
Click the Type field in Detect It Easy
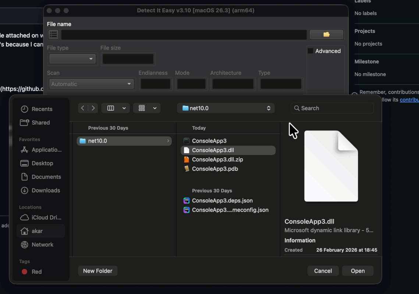(x=281, y=84)
